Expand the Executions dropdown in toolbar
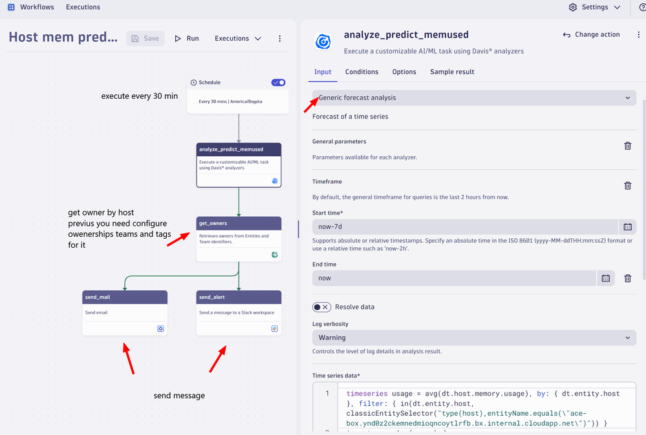 [238, 39]
